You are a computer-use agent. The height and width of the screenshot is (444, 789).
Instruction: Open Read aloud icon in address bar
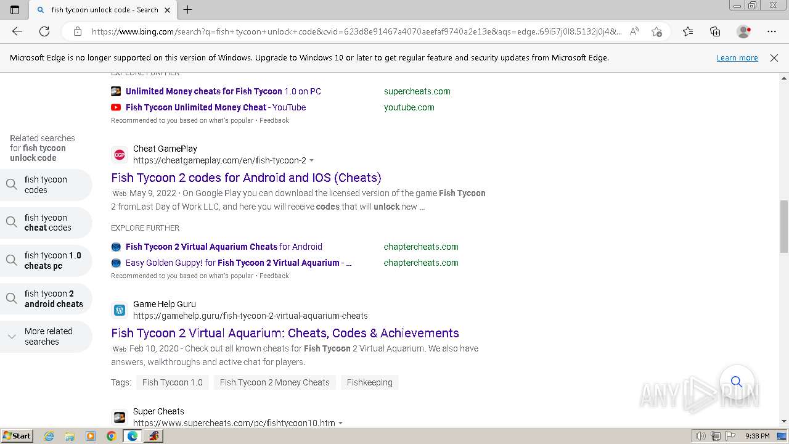(x=634, y=31)
